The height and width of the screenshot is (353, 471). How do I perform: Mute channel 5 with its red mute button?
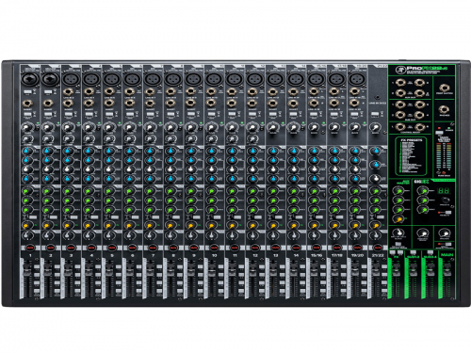111,248
